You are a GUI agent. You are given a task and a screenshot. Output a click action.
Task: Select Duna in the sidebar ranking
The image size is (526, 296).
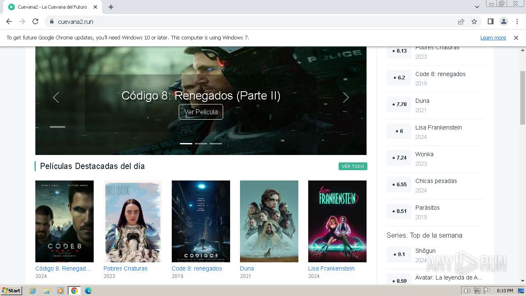click(422, 101)
